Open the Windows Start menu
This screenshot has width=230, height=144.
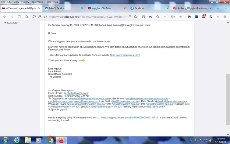pos(5,140)
